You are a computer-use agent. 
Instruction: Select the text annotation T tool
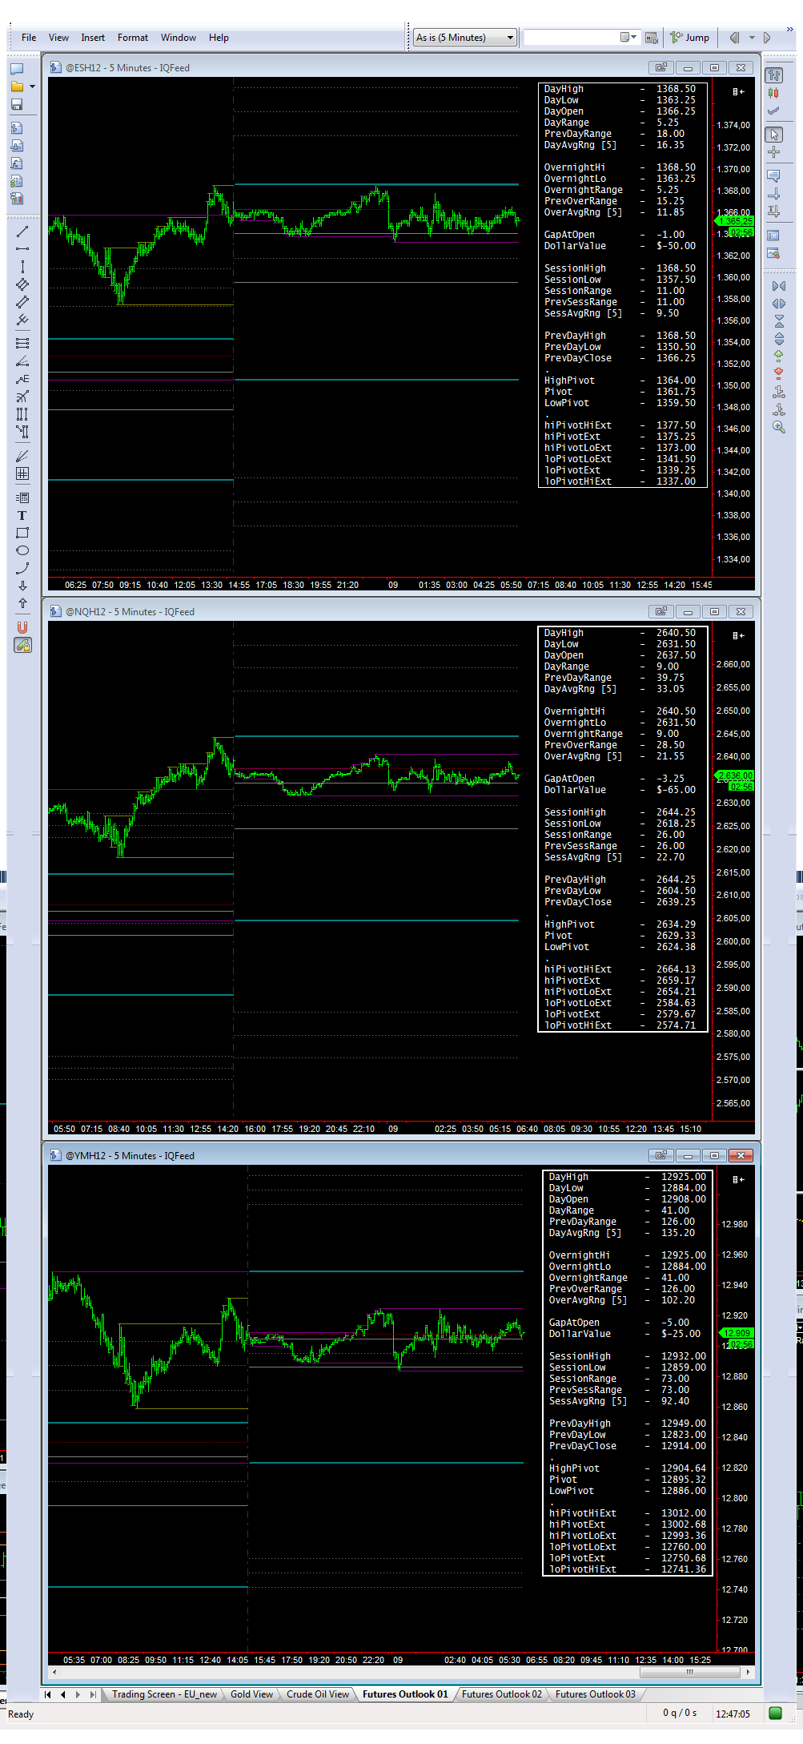(x=22, y=515)
